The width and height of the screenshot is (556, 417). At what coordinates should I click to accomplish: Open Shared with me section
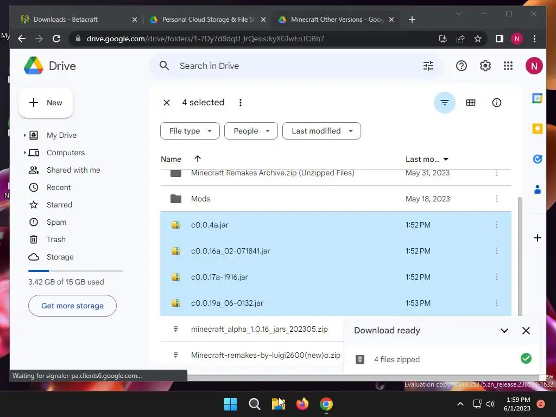click(73, 170)
